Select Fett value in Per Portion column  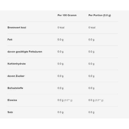(x=91, y=40)
